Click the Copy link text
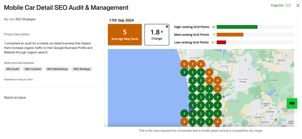Image resolution: width=302 pixels, height=139 pixels. pyautogui.click(x=277, y=5)
